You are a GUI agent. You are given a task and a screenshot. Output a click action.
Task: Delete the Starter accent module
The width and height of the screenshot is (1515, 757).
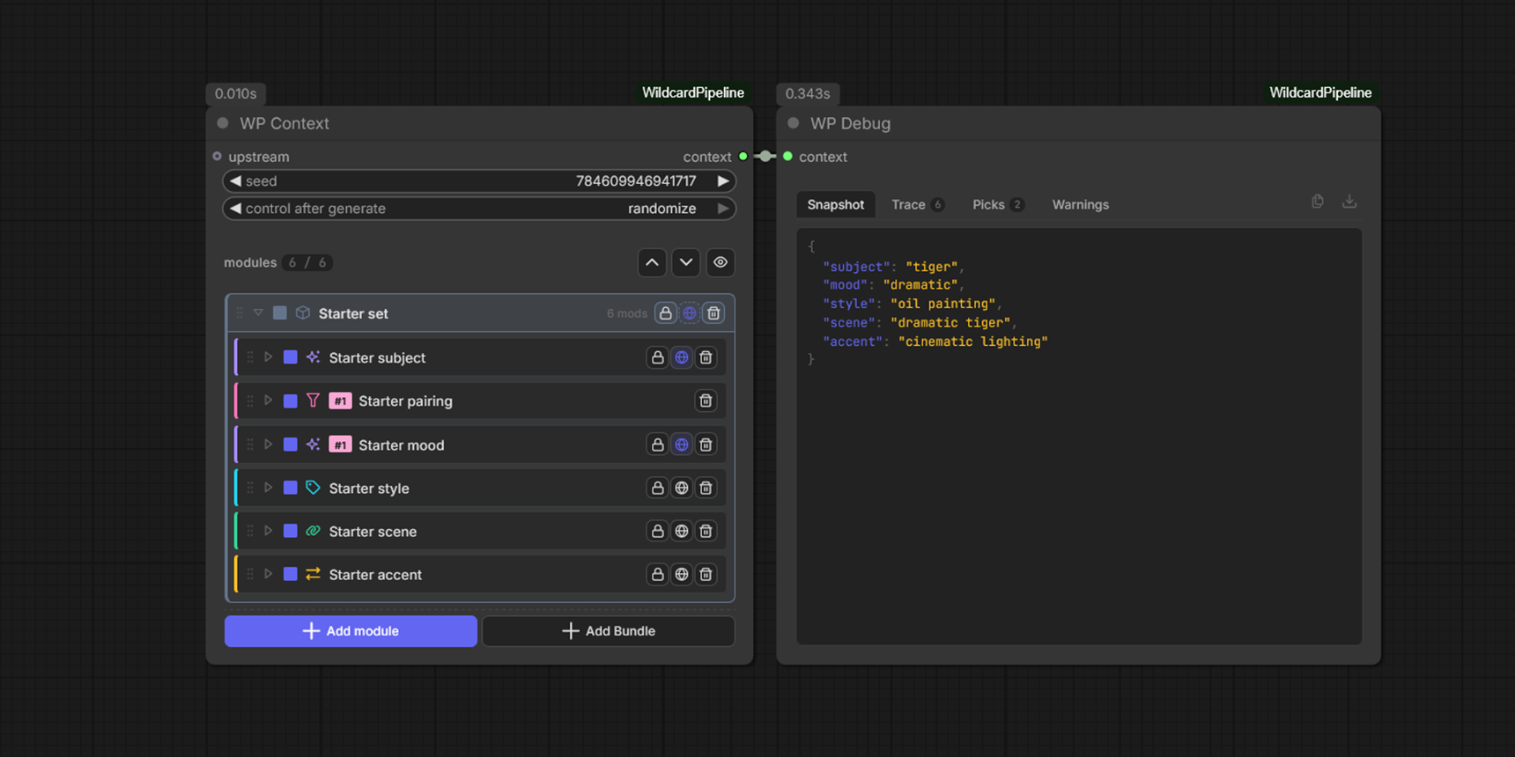[x=706, y=574]
